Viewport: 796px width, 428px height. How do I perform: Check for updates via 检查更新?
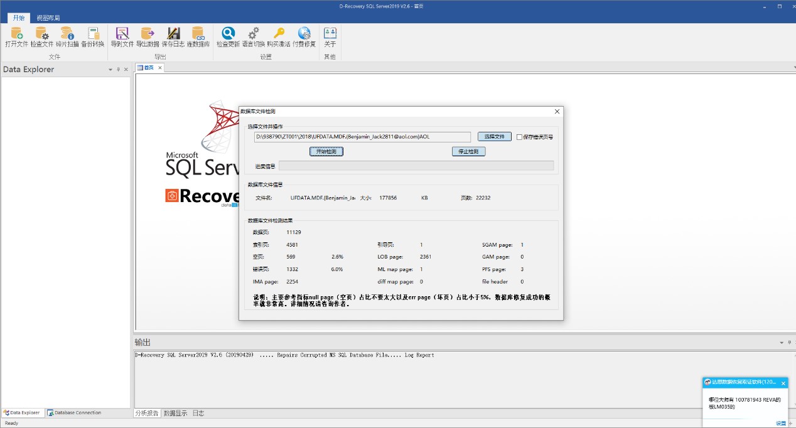tap(228, 38)
